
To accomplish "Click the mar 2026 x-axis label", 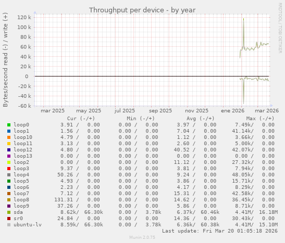I will pyautogui.click(x=267, y=111).
